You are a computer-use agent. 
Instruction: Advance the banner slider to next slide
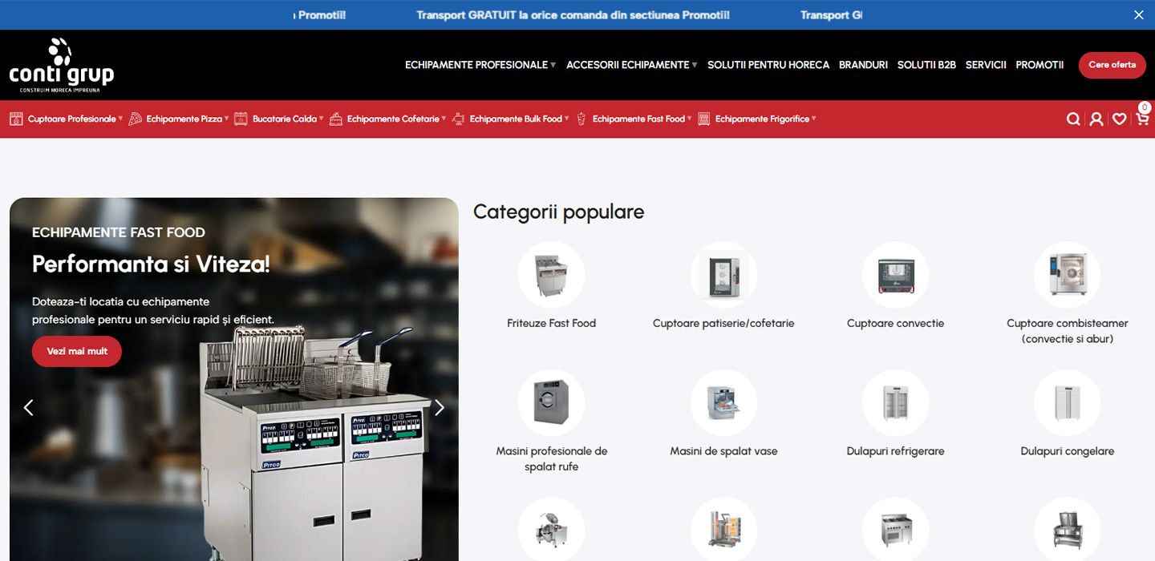click(x=440, y=408)
